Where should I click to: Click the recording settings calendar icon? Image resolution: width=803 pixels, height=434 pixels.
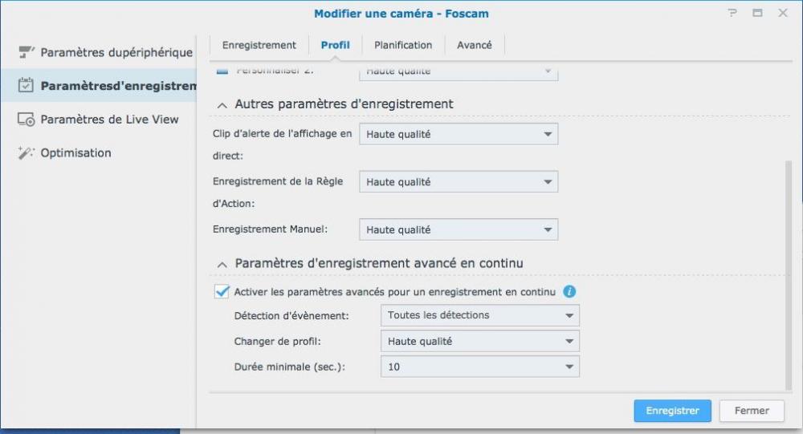(26, 85)
